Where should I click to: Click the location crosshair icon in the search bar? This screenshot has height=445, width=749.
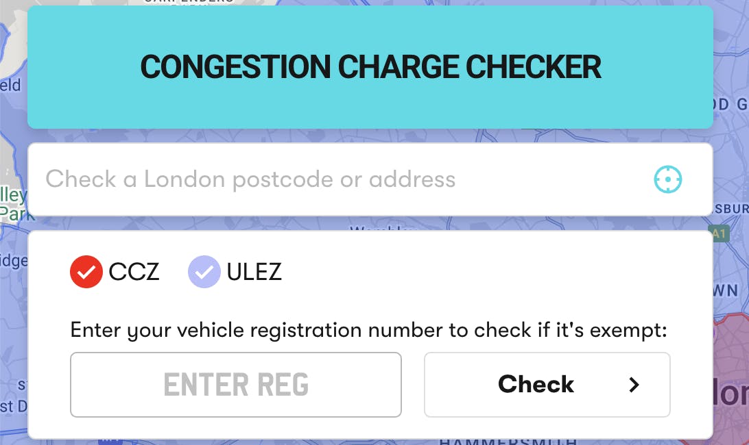point(667,179)
